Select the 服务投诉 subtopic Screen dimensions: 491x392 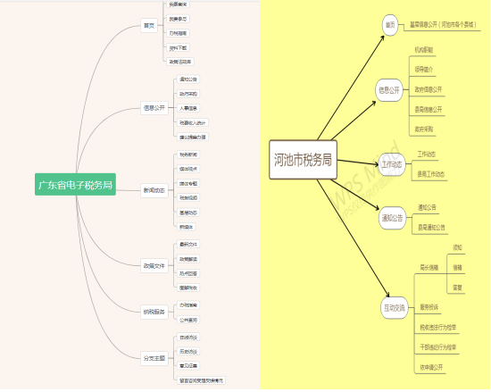pyautogui.click(x=429, y=307)
